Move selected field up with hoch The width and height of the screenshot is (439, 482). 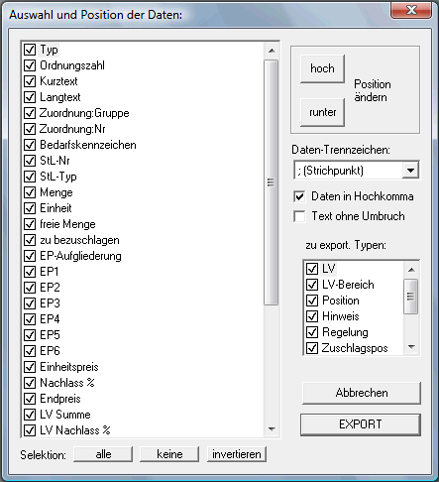pyautogui.click(x=322, y=68)
